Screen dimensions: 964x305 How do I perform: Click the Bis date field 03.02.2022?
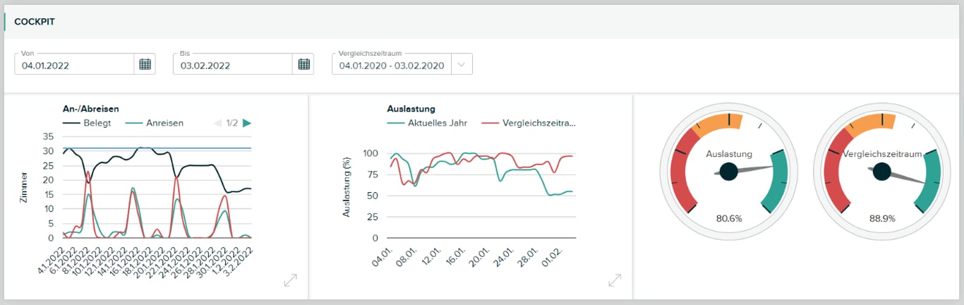pyautogui.click(x=232, y=66)
